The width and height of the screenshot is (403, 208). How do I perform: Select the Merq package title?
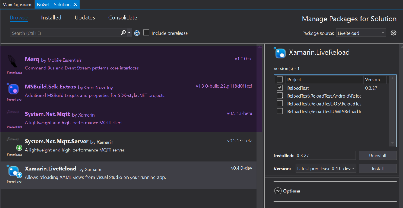pos(32,60)
